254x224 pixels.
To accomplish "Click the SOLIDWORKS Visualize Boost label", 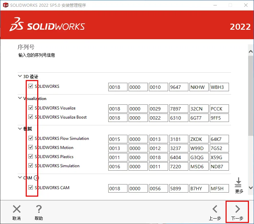I will click(61, 117).
